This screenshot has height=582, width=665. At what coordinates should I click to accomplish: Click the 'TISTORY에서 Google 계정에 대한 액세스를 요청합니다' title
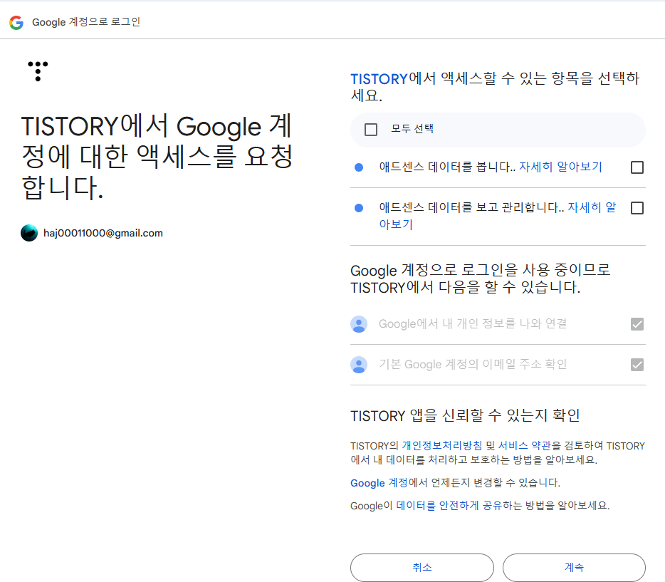coord(157,157)
